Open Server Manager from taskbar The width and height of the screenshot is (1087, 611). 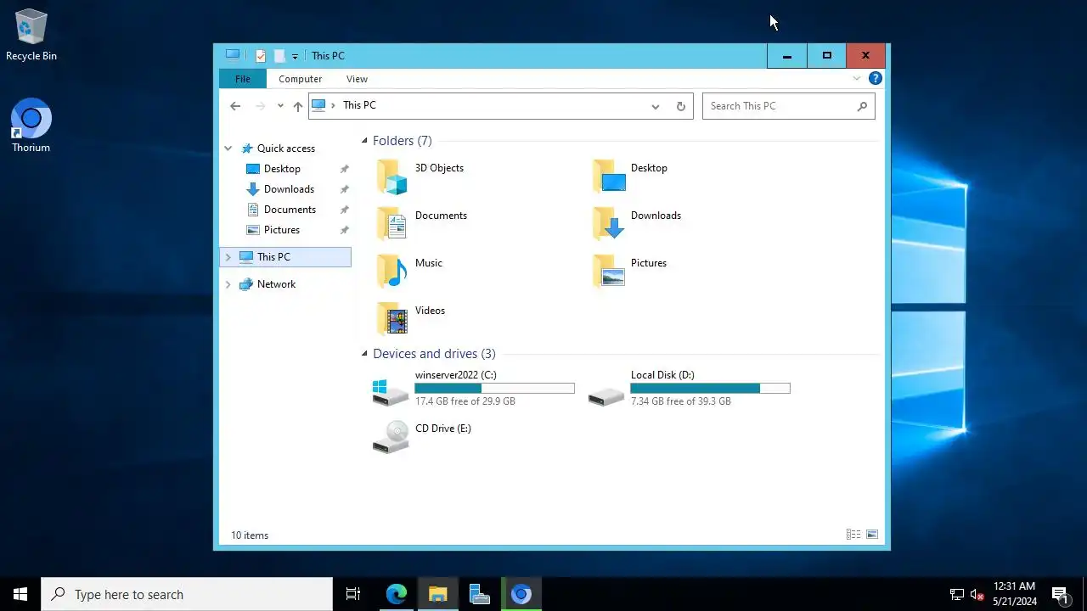tap(480, 594)
